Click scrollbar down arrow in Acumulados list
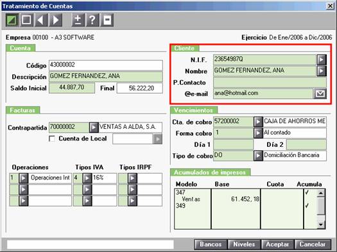 coord(321,224)
